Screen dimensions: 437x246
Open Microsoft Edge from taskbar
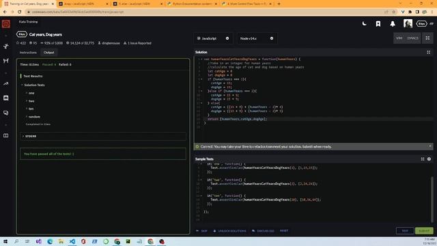click(50, 241)
